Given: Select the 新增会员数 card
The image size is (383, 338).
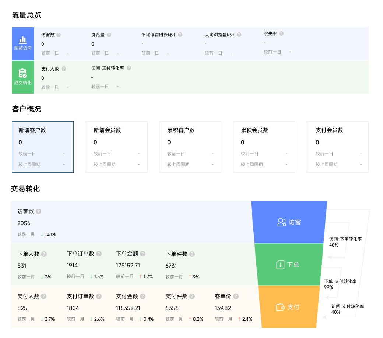Looking at the screenshot, I should 117,147.
